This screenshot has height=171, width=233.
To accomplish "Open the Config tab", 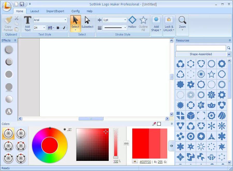I will click(x=76, y=11).
